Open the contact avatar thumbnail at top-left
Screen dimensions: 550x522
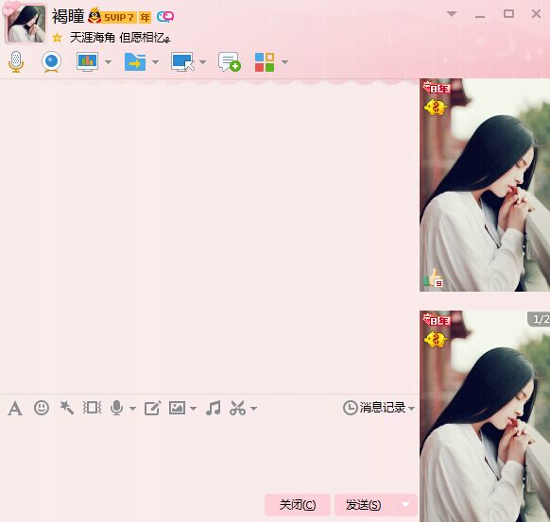pos(26,24)
